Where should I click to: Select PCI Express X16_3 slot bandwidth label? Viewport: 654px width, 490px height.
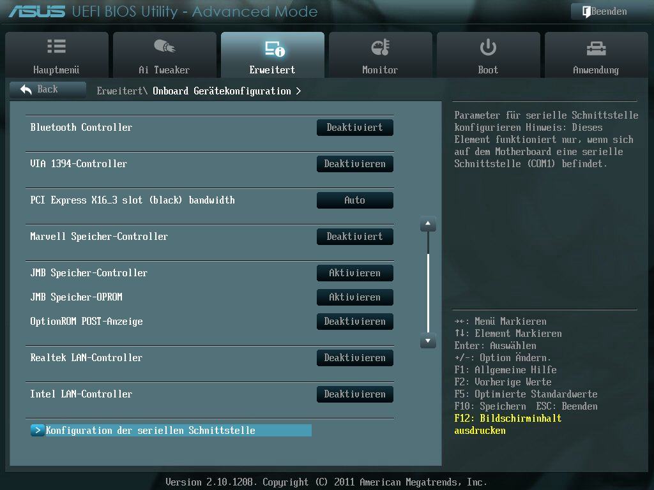(x=132, y=200)
